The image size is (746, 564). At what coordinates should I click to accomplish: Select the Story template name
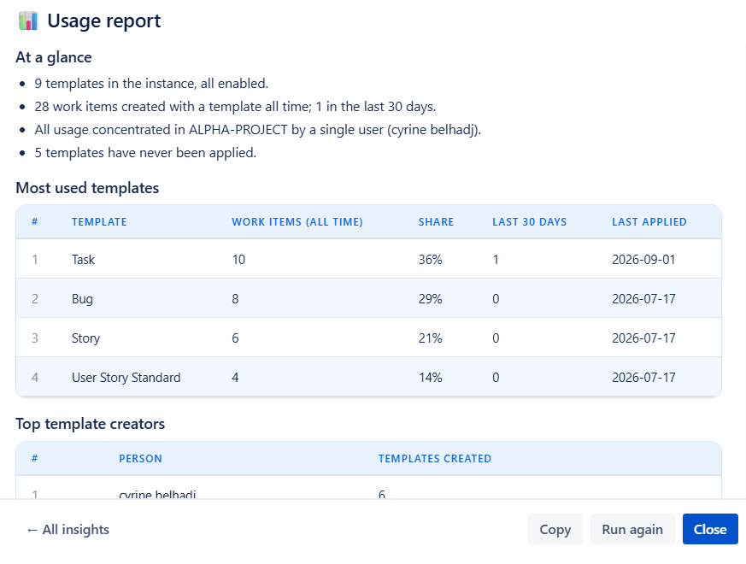[86, 338]
